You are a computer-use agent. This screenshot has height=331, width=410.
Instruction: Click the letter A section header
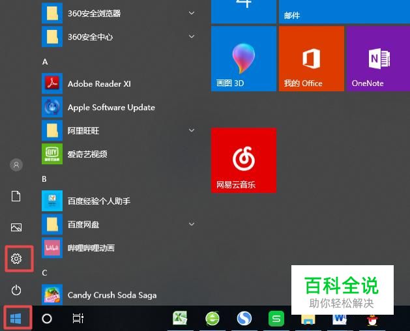(x=45, y=62)
